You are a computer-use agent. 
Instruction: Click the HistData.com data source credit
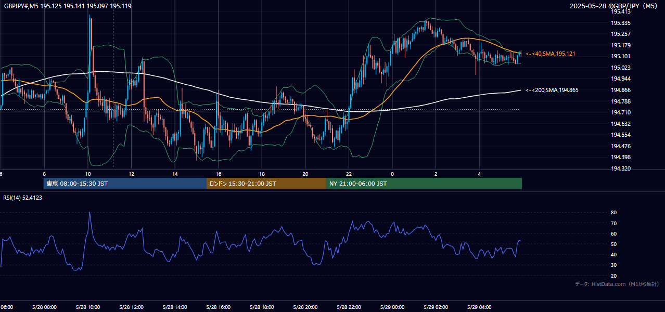point(617,284)
